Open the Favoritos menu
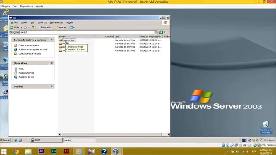Screen dimensions: 276x155 42,22
